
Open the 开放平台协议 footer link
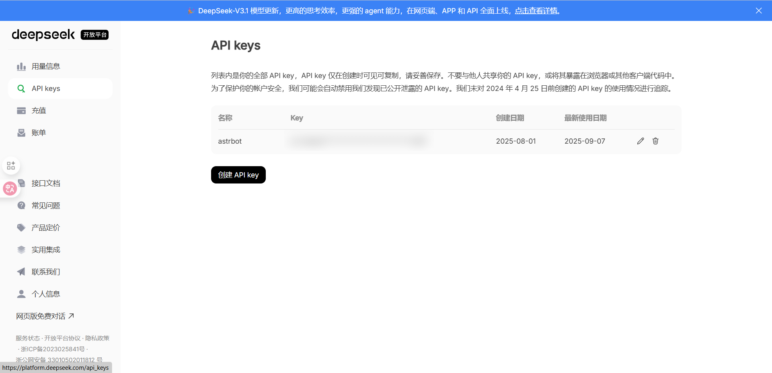(x=62, y=338)
